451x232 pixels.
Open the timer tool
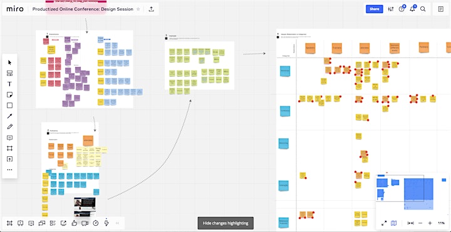[96, 223]
